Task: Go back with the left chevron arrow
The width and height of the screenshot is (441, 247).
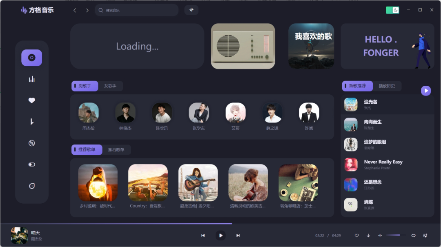Action: point(75,10)
